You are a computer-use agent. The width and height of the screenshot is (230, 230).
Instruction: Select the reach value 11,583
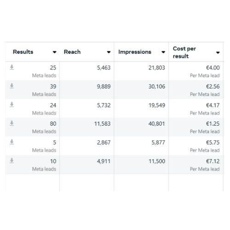point(102,124)
